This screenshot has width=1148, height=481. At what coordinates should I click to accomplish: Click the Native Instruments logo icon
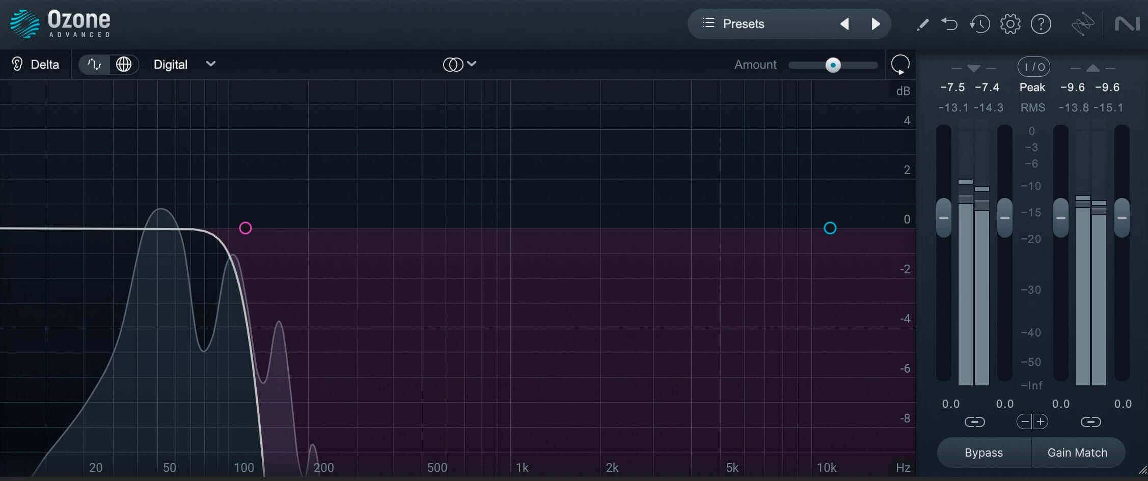[1127, 24]
